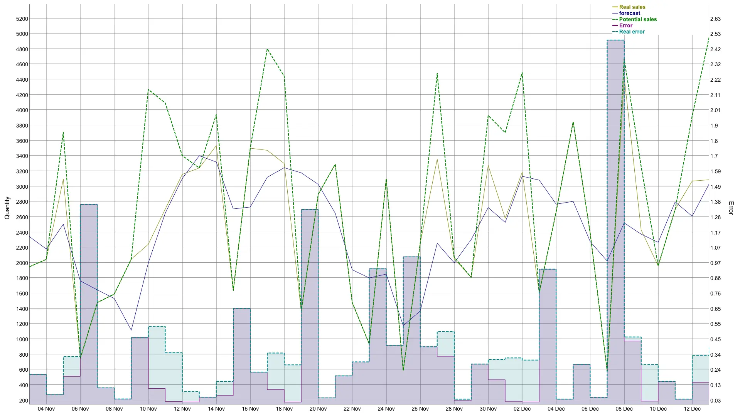Screen dimensions: 740x416
Task: Click the 04 Dec date label
Action: pyautogui.click(x=556, y=409)
